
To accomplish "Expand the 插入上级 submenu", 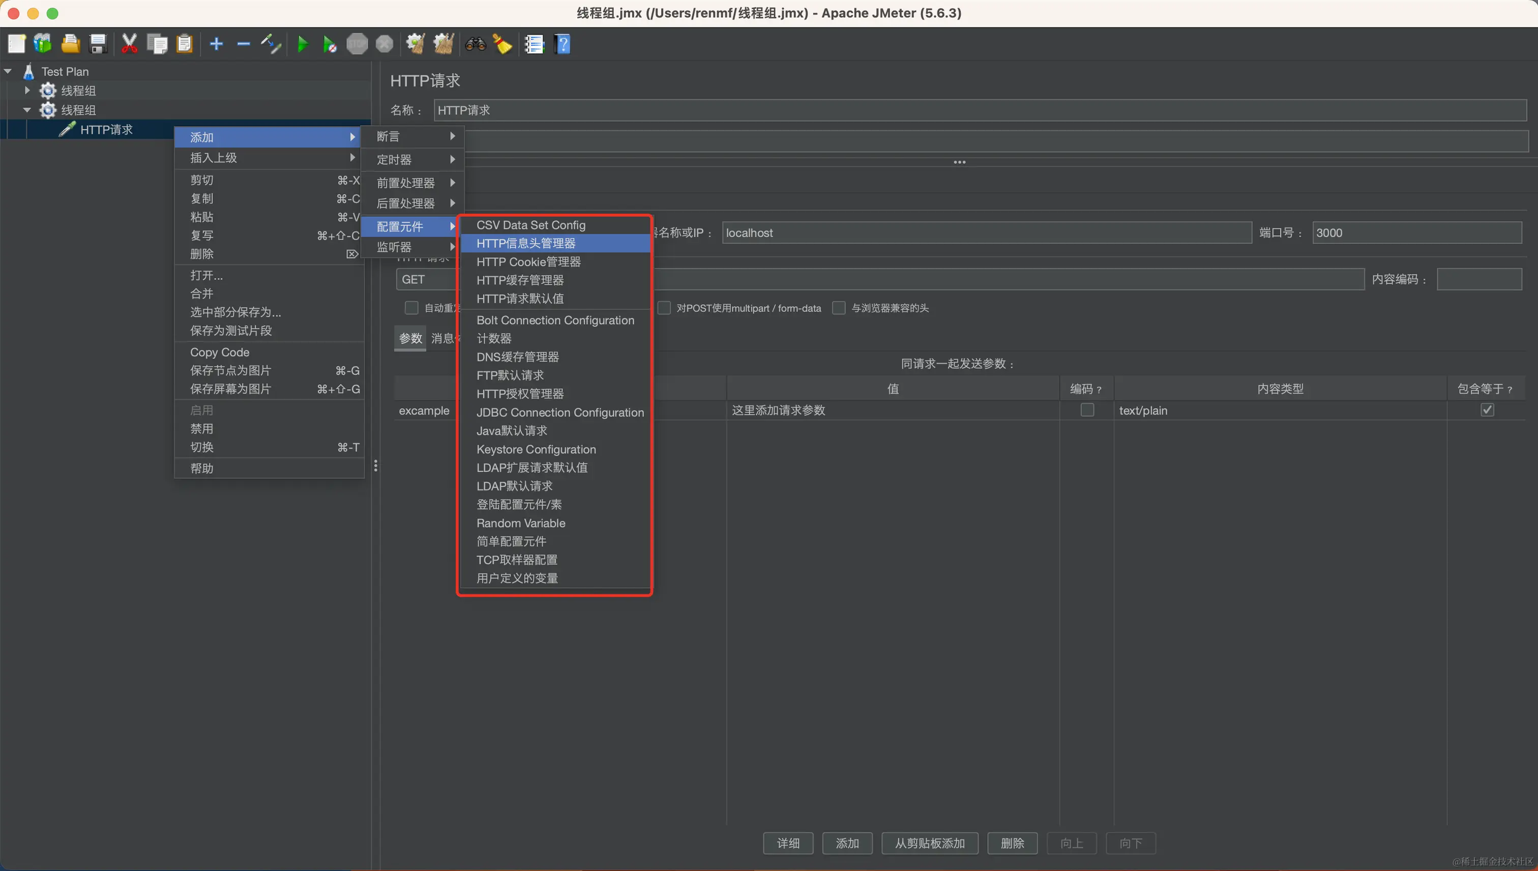I will (x=268, y=157).
